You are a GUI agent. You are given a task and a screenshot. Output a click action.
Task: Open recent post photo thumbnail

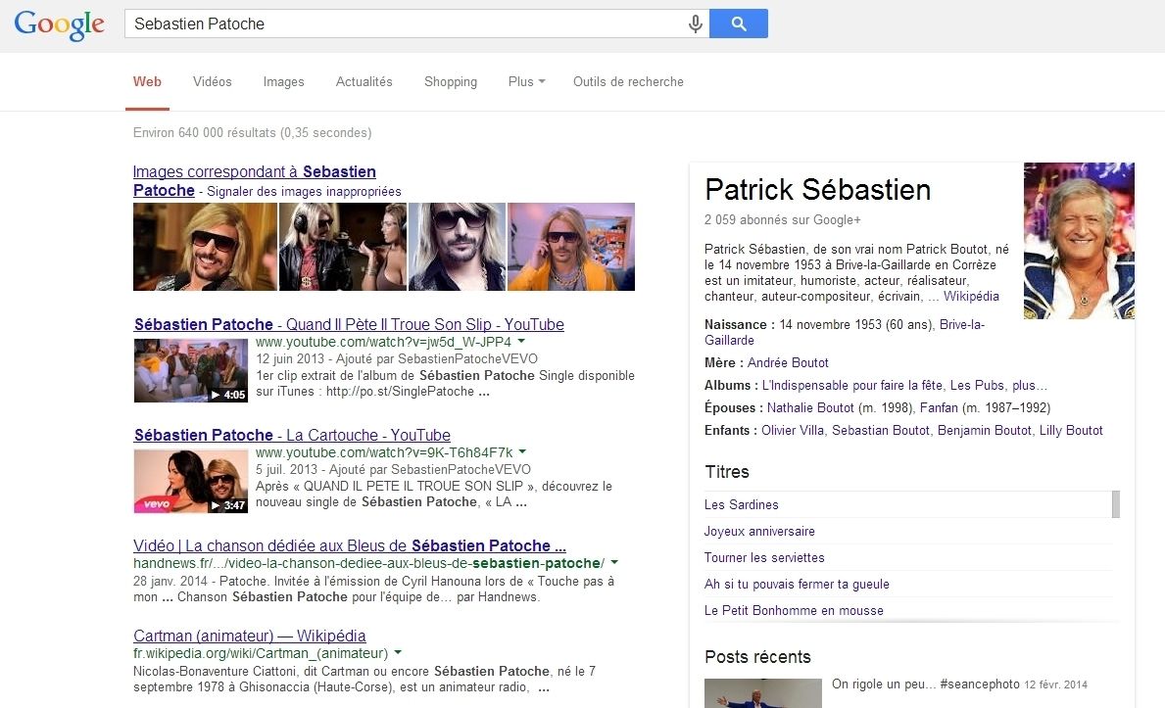pyautogui.click(x=763, y=693)
